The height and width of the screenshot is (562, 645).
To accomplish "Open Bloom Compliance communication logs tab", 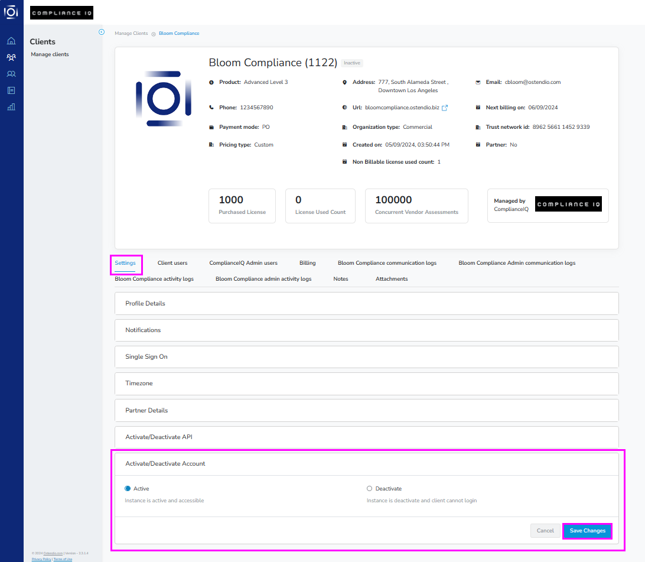I will coord(387,264).
